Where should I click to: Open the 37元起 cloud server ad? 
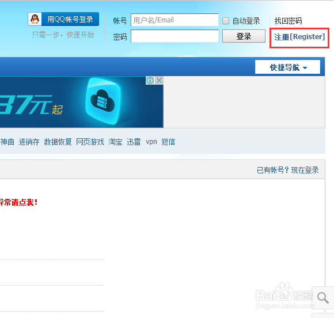[82, 102]
